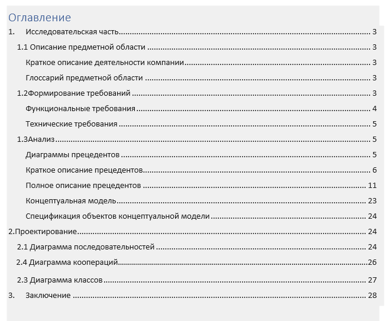Go to "Концептуальная модель" entry
The image size is (388, 321).
(x=71, y=201)
